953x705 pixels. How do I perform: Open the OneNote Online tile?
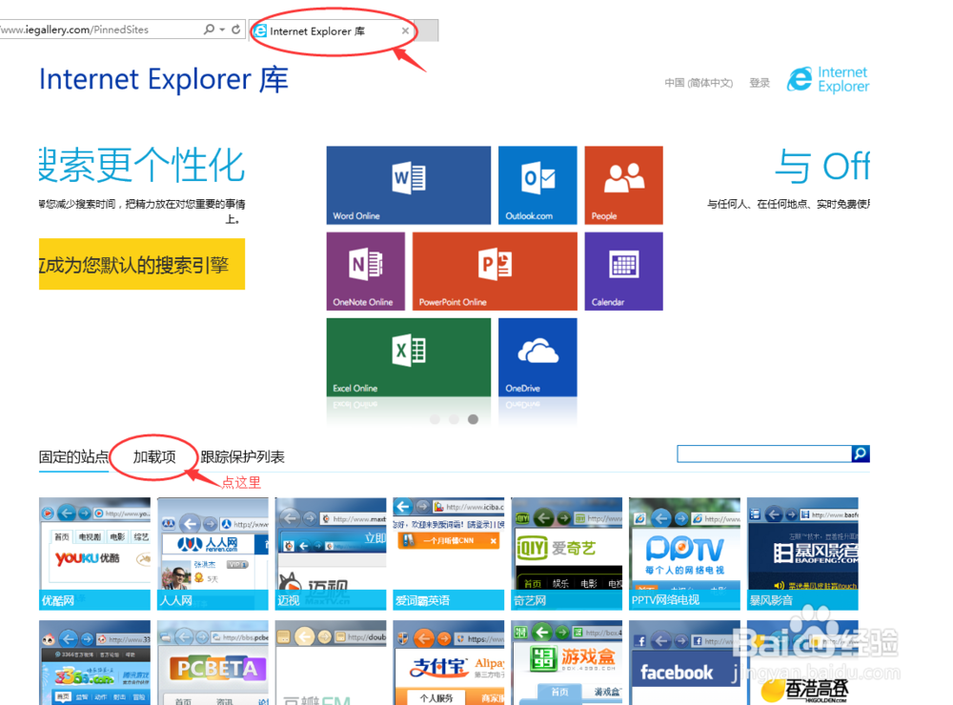(365, 272)
